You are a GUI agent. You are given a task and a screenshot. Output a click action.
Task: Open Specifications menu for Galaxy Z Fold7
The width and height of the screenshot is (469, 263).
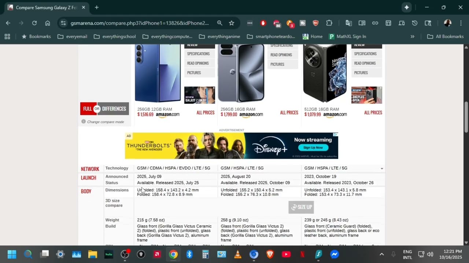tap(199, 54)
